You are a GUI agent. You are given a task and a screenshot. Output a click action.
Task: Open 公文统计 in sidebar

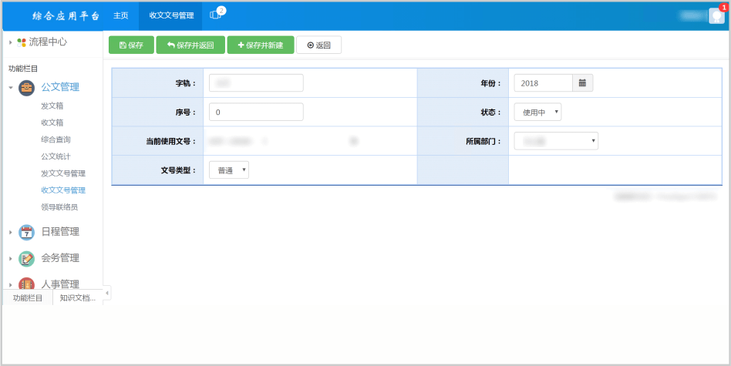click(x=56, y=156)
